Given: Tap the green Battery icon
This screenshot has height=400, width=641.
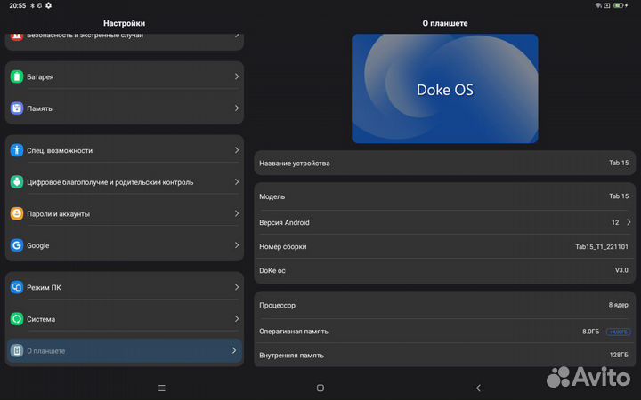Looking at the screenshot, I should (17, 77).
